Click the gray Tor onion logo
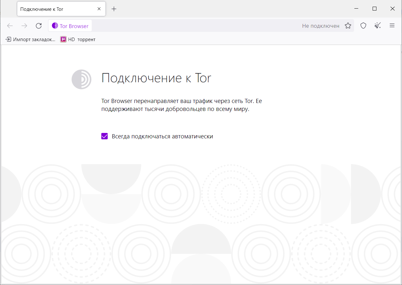 point(81,79)
